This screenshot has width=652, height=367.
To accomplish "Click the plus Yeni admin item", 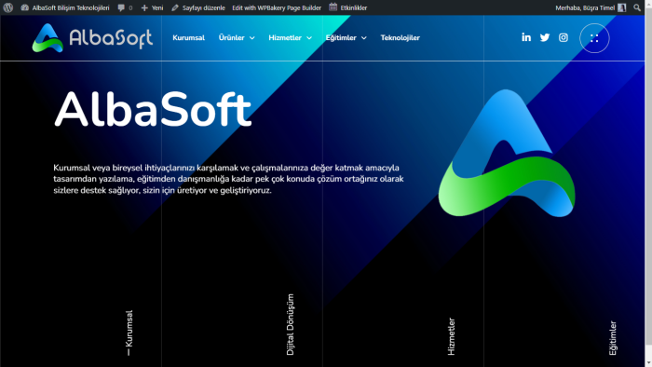I will (152, 7).
